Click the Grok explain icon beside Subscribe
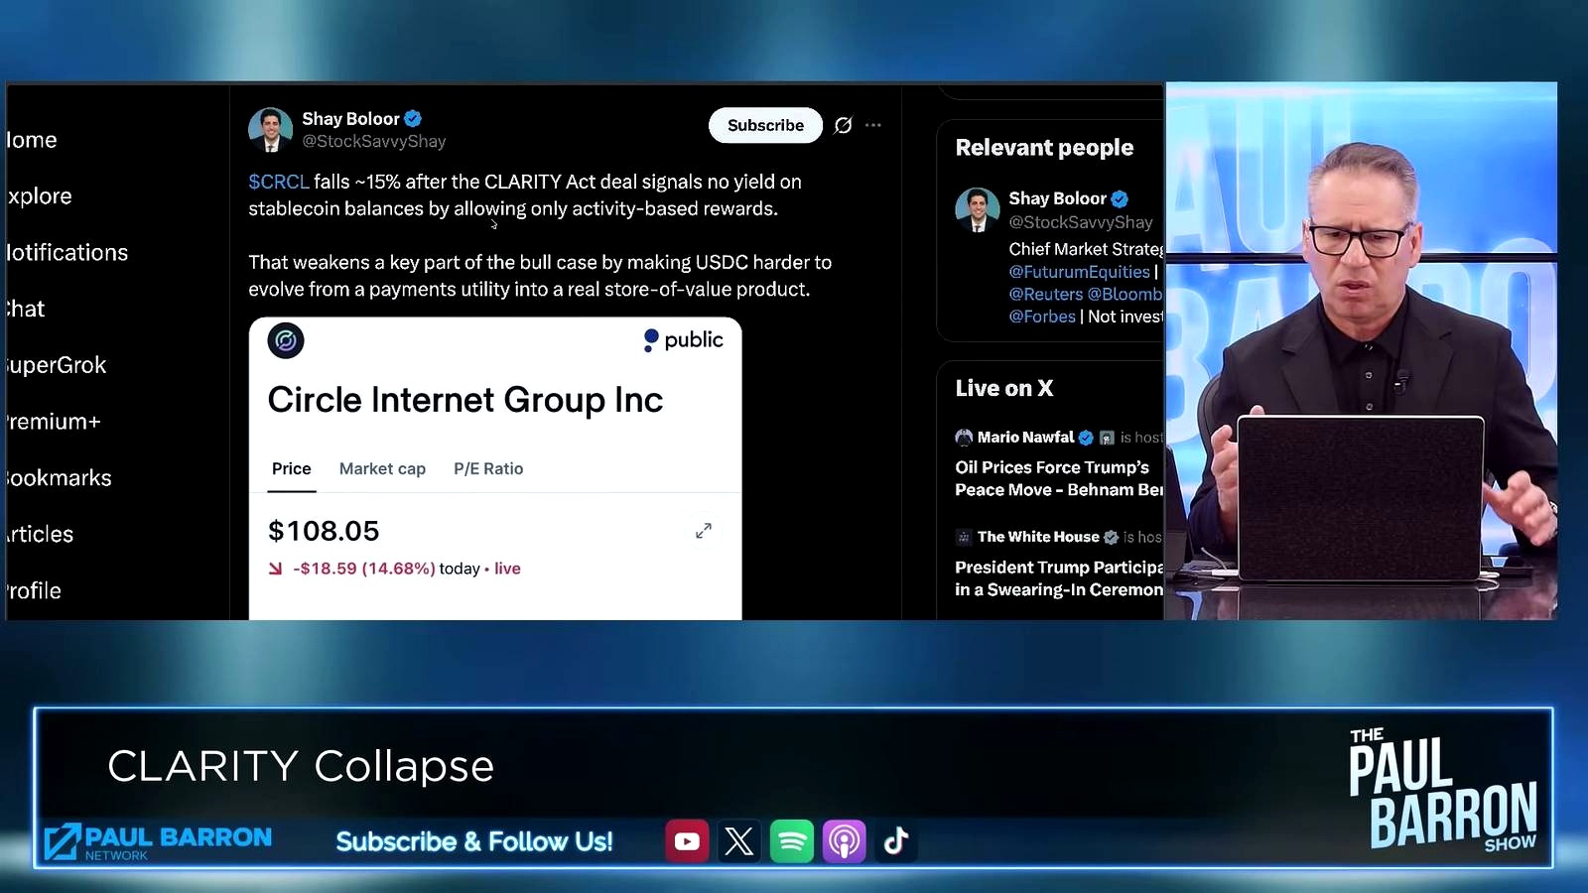This screenshot has width=1588, height=893. point(843,125)
